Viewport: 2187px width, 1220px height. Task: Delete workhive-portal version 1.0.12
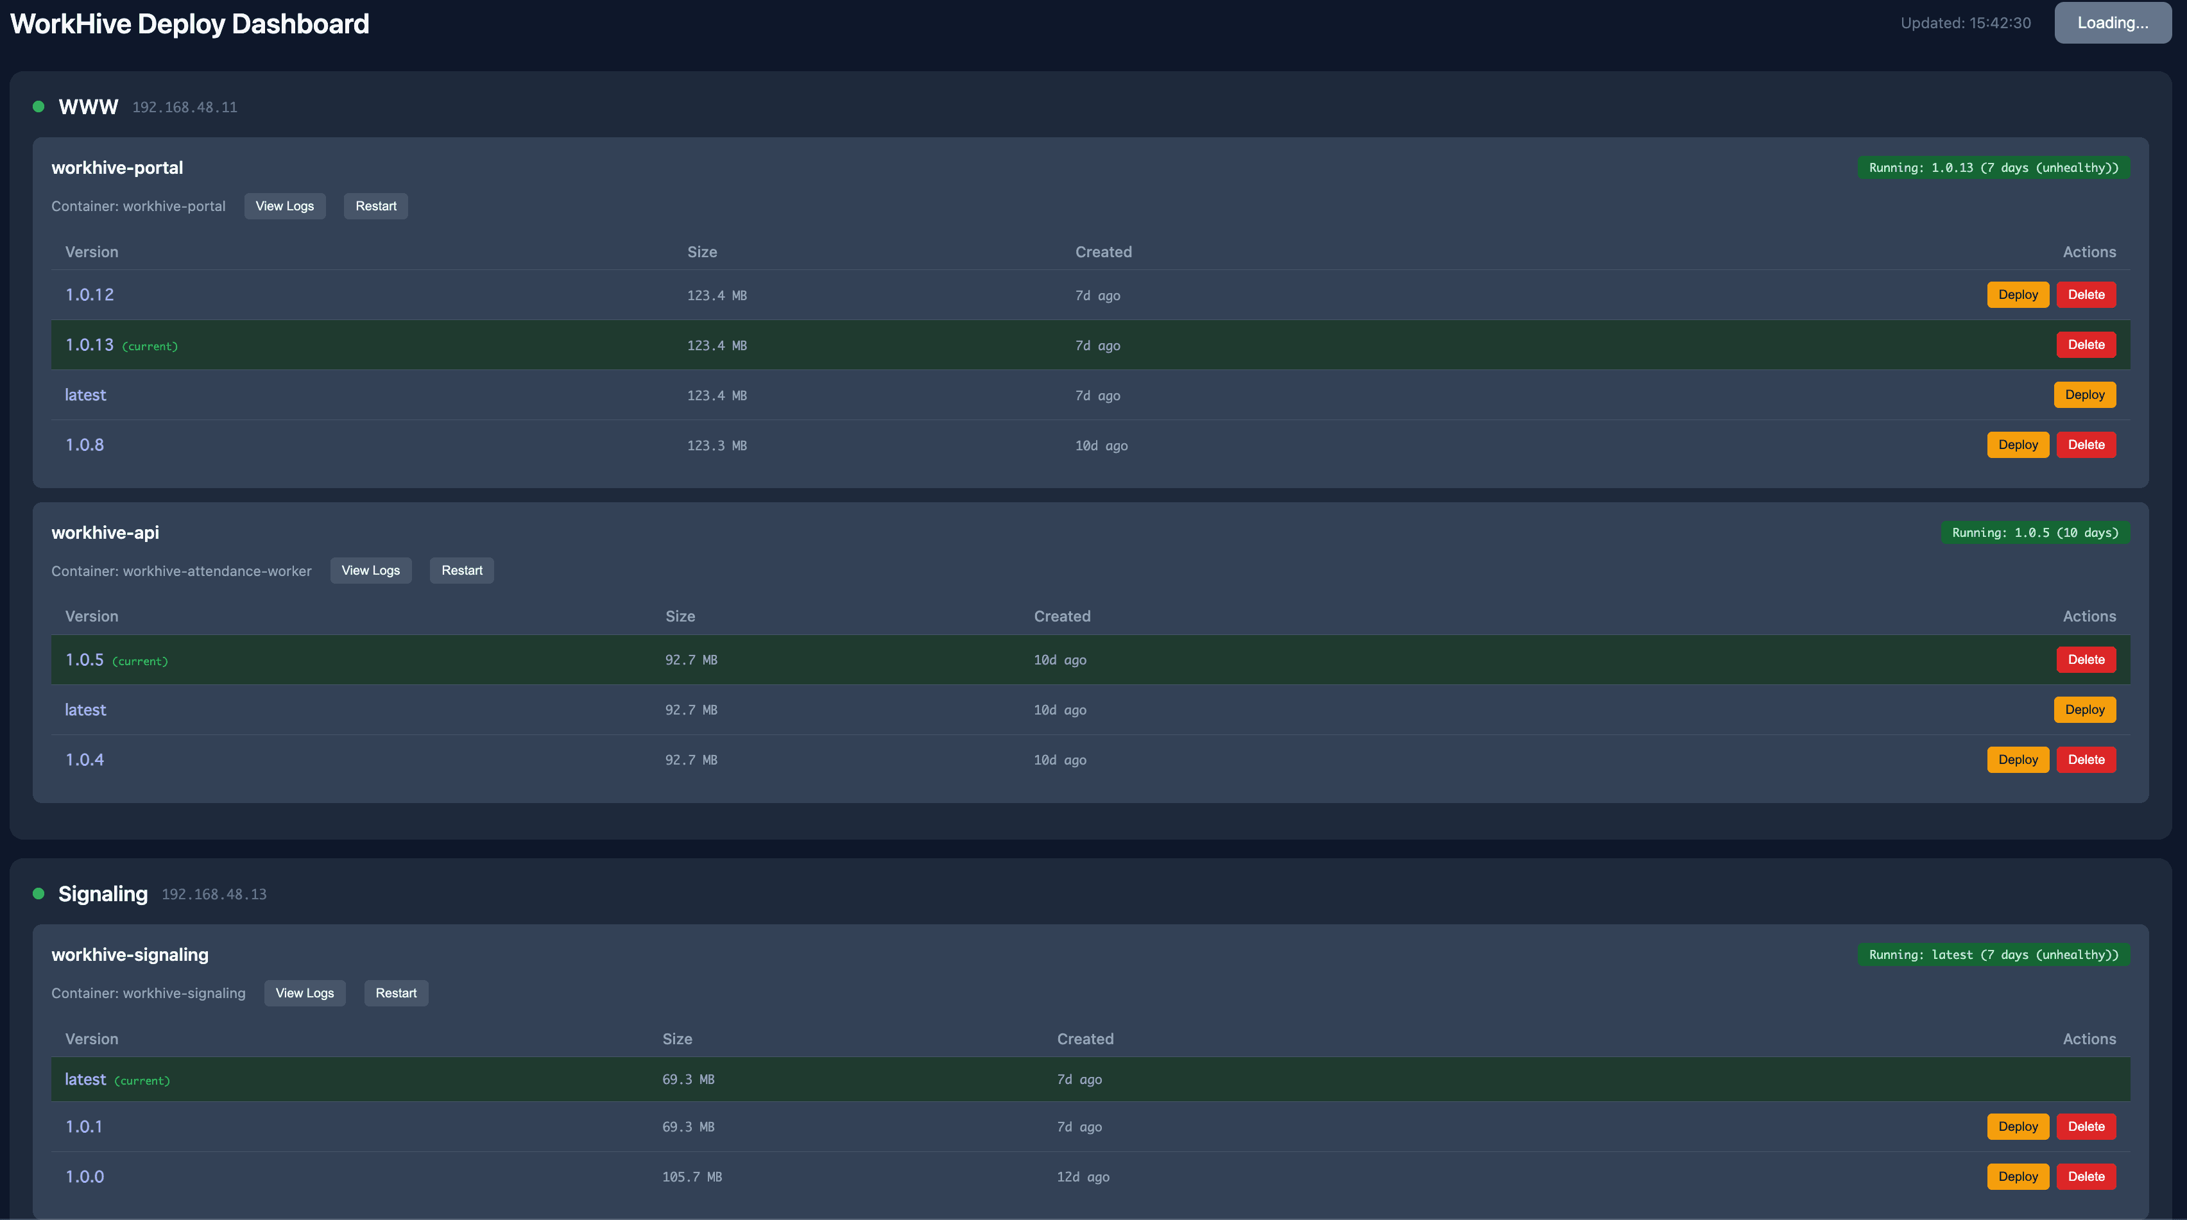tap(2085, 294)
